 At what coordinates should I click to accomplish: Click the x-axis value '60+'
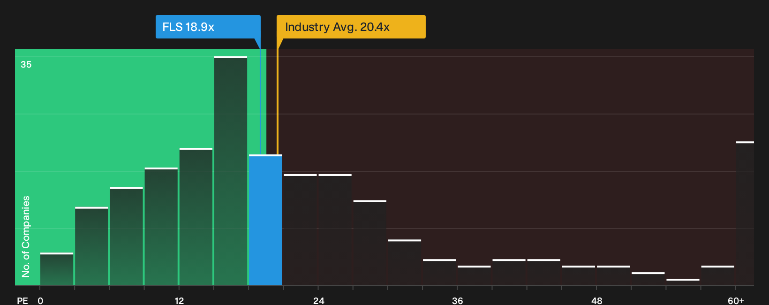click(x=736, y=301)
